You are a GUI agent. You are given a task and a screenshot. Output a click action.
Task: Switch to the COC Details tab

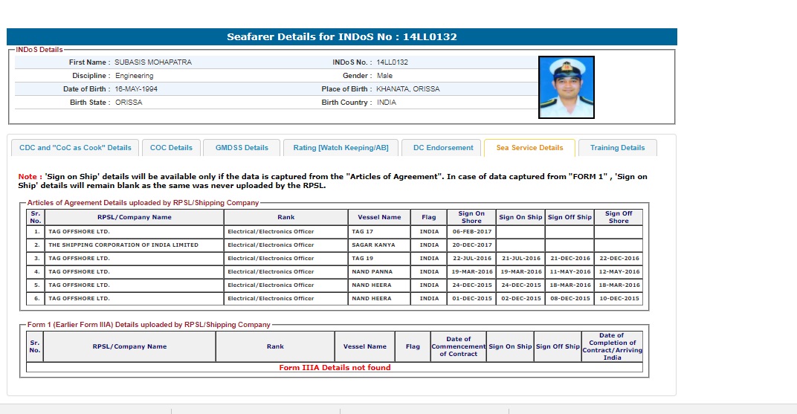click(171, 148)
